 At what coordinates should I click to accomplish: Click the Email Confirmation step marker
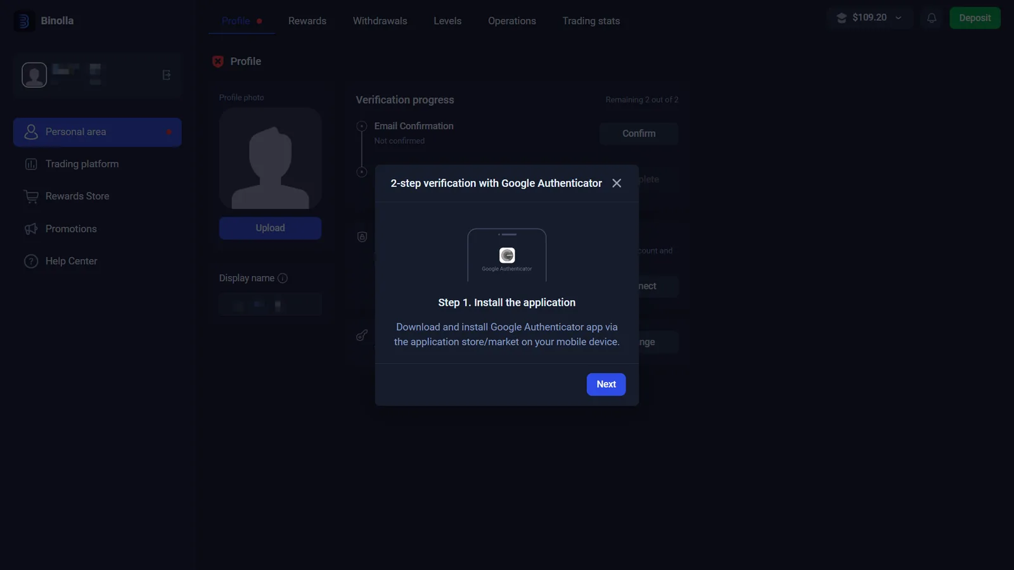pos(362,126)
